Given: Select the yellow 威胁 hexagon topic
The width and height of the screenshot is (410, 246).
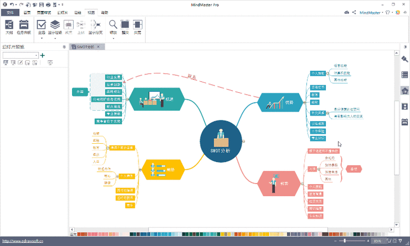Looking at the screenshot, I should click(163, 170).
